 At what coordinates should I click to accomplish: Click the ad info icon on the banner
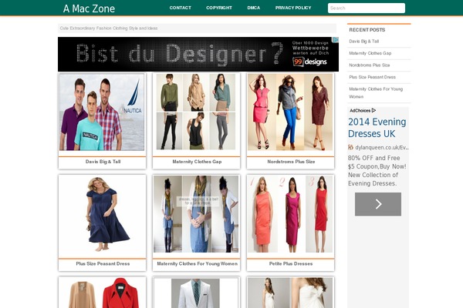[336, 39]
